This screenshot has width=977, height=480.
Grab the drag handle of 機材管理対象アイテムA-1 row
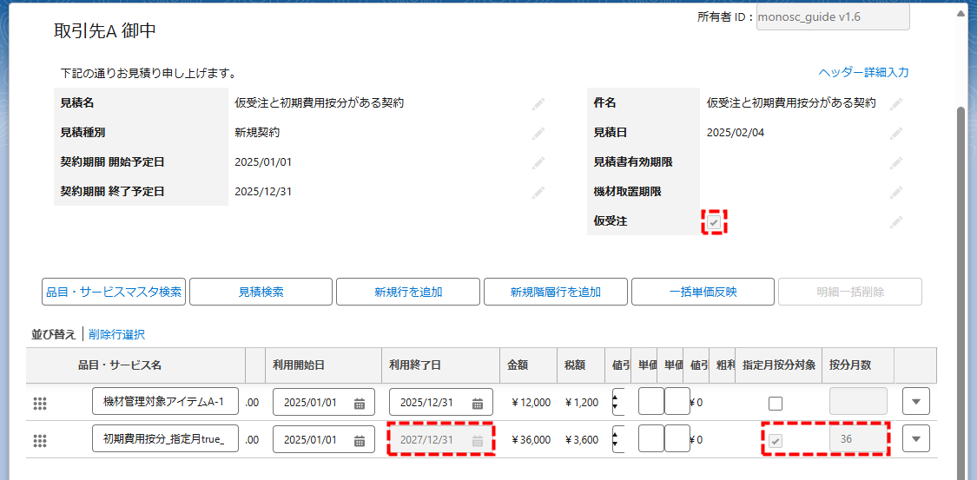(x=39, y=403)
